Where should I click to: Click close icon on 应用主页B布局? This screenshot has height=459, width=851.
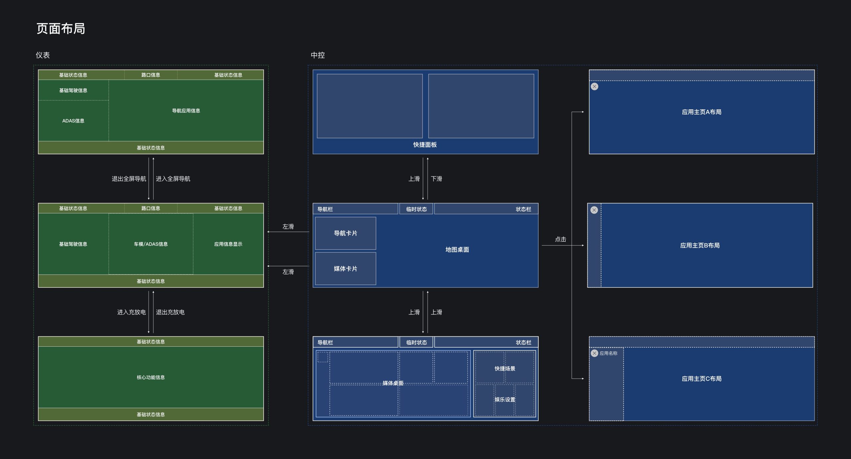tap(594, 210)
